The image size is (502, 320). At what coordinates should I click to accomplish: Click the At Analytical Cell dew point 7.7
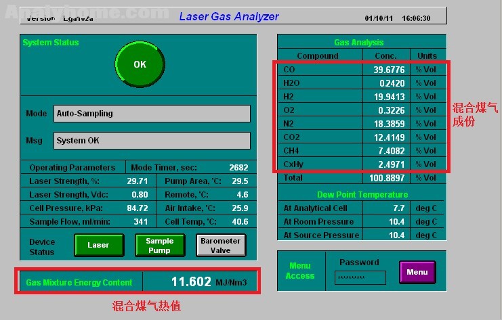pyautogui.click(x=398, y=208)
